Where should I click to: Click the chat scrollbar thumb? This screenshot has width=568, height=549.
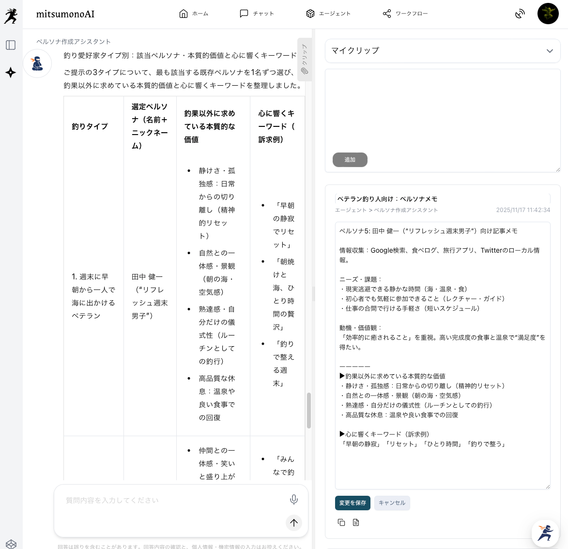[309, 410]
